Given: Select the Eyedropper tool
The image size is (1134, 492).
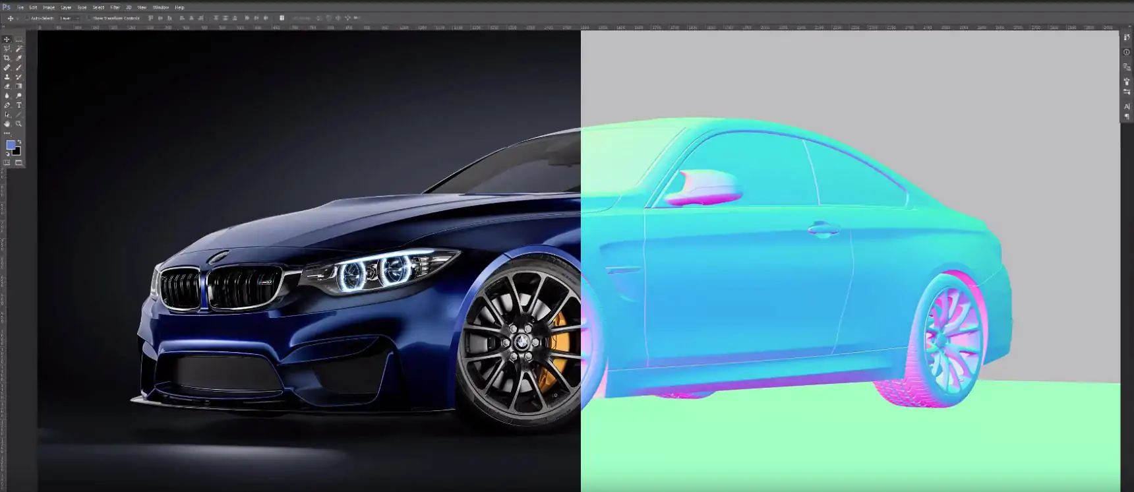Looking at the screenshot, I should pyautogui.click(x=18, y=58).
